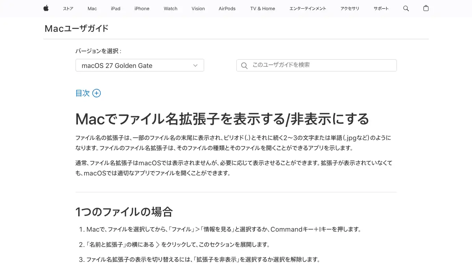Open the AirPods navigation item

tap(227, 9)
